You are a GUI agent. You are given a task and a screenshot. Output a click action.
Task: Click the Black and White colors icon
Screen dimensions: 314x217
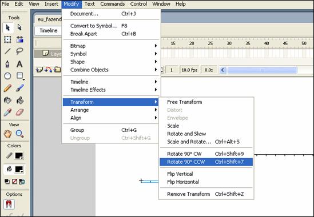(x=7, y=182)
